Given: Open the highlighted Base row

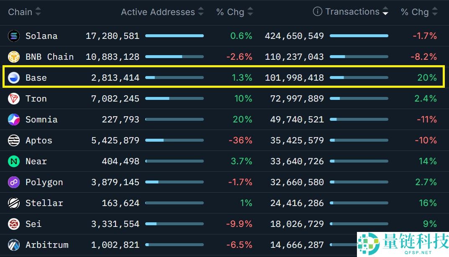Looking at the screenshot, I should [224, 78].
